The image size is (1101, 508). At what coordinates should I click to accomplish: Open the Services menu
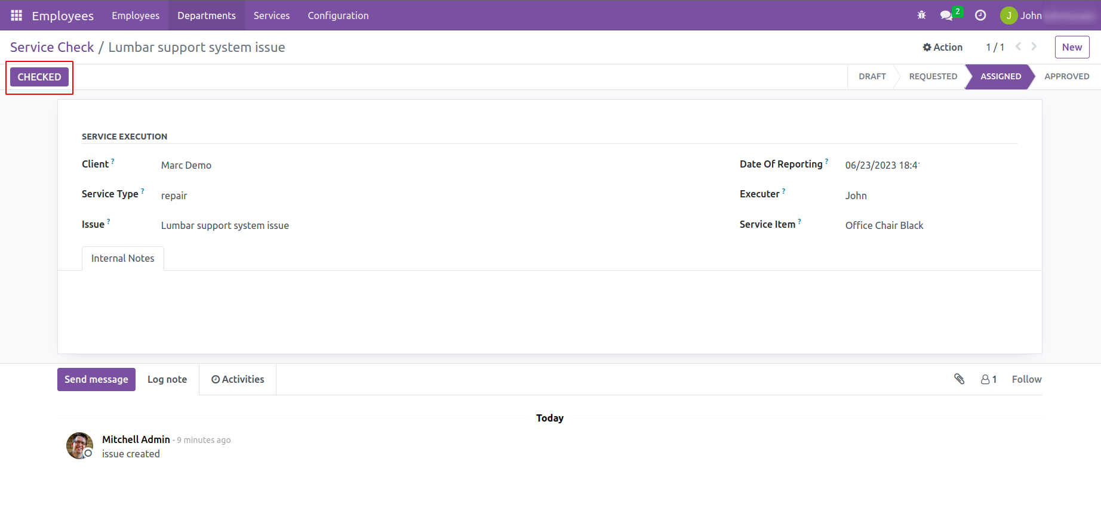pyautogui.click(x=272, y=16)
